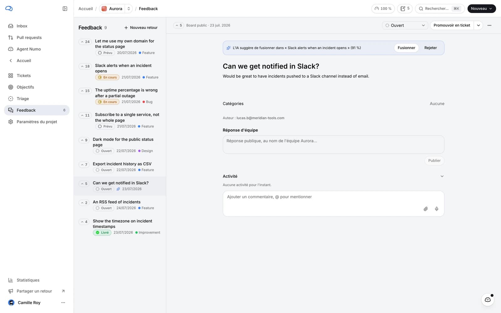Image resolution: width=501 pixels, height=313 pixels.
Task: Click the Ouvert badge on Dark mode item
Action: pos(104,151)
